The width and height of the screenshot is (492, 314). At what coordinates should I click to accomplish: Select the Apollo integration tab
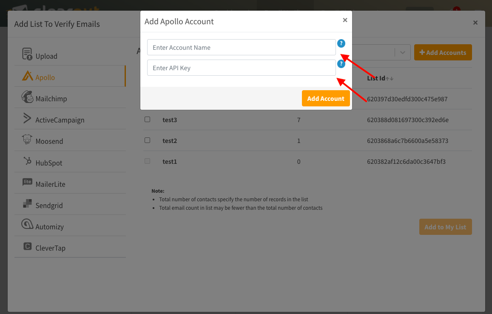(x=70, y=76)
